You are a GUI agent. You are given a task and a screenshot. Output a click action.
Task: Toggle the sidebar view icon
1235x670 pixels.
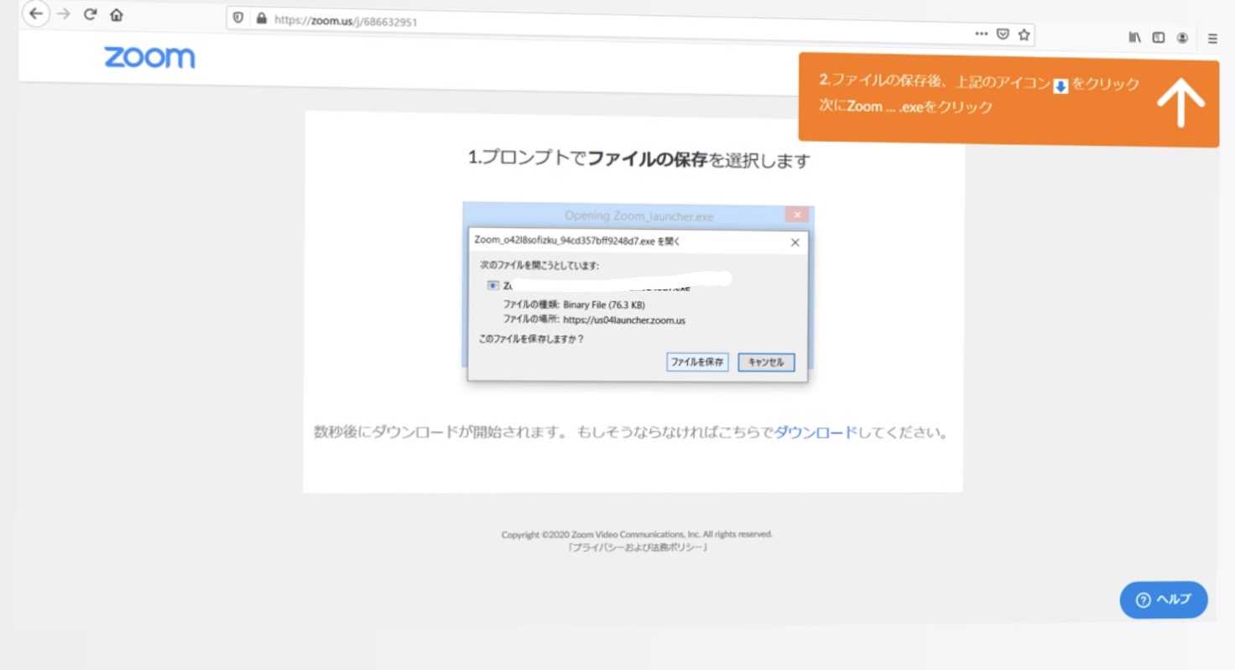click(1159, 38)
